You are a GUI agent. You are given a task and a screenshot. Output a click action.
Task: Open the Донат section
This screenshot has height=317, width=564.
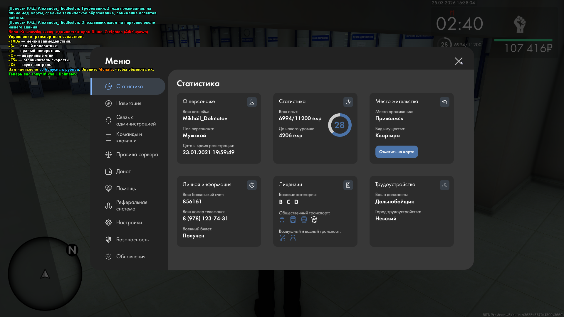(x=123, y=171)
